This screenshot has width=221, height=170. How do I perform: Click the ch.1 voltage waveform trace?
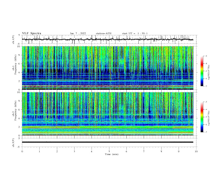click(x=107, y=39)
